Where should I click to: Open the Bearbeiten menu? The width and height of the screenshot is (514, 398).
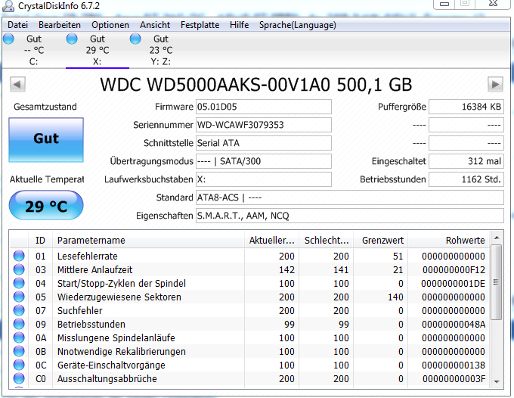coord(60,25)
